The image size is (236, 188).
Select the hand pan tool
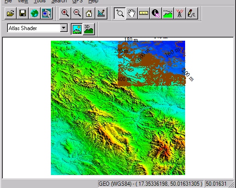pyautogui.click(x=131, y=13)
